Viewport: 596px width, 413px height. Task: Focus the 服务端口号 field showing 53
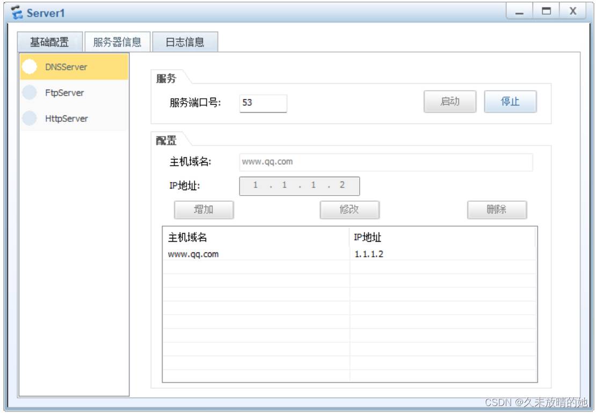pos(263,103)
